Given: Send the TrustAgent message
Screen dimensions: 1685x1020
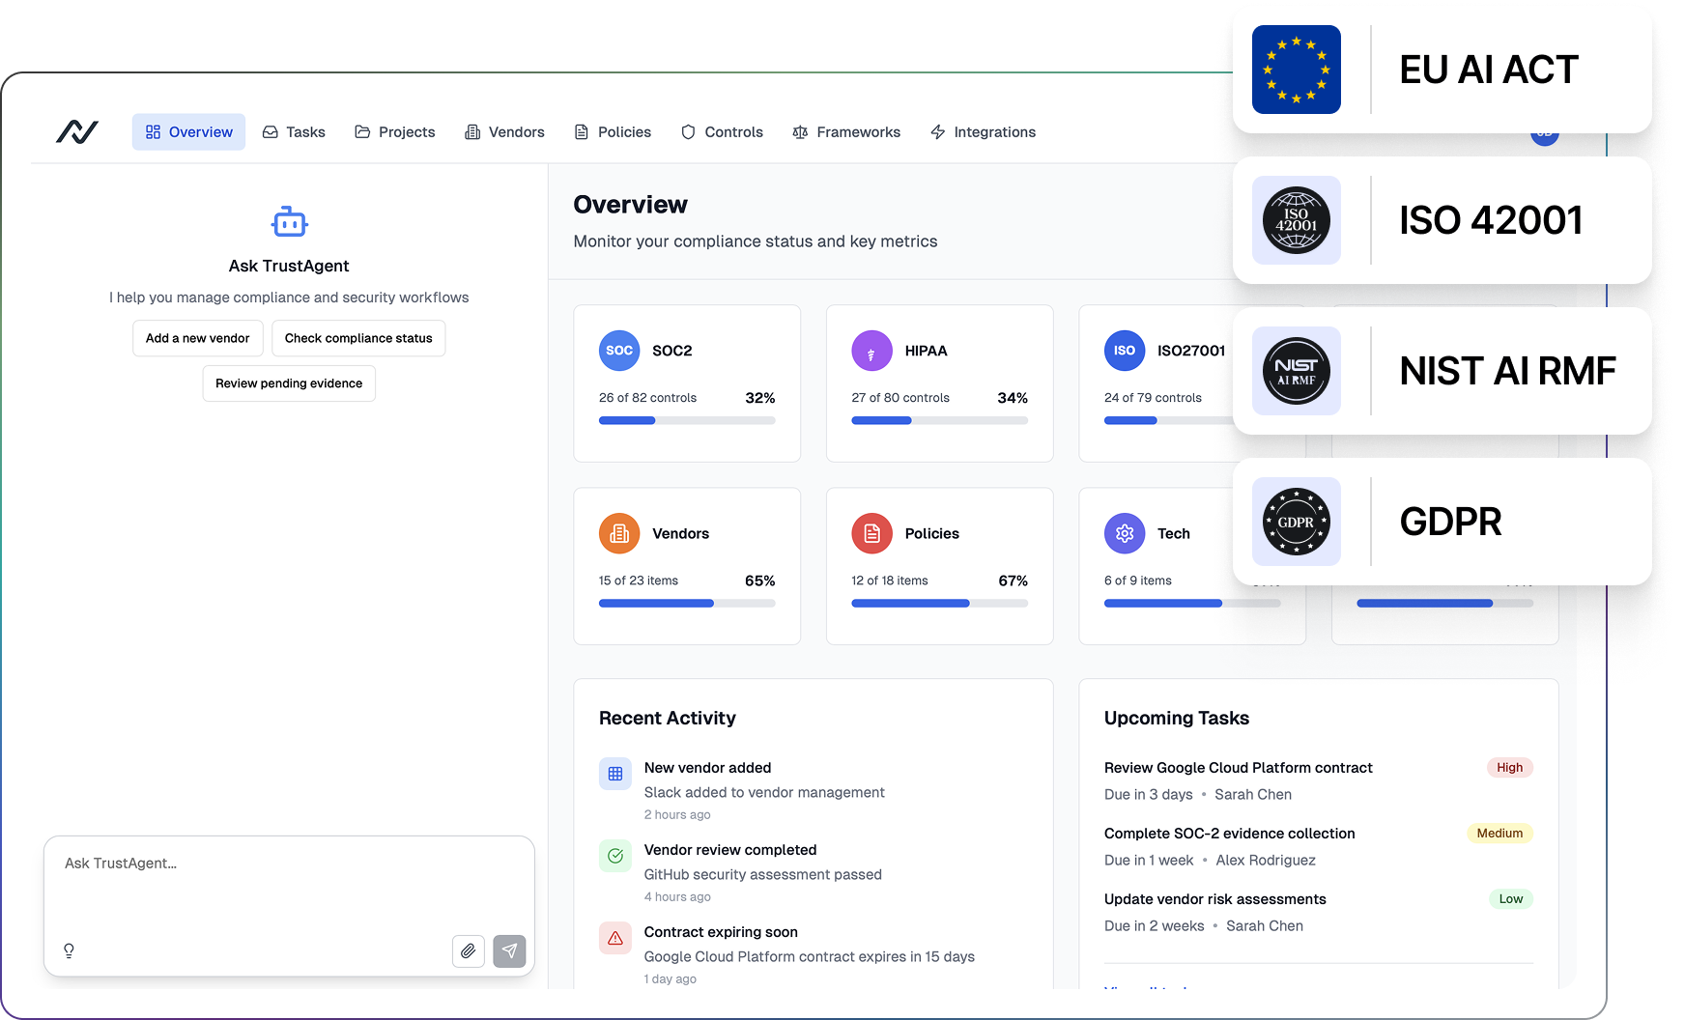Looking at the screenshot, I should click(509, 950).
